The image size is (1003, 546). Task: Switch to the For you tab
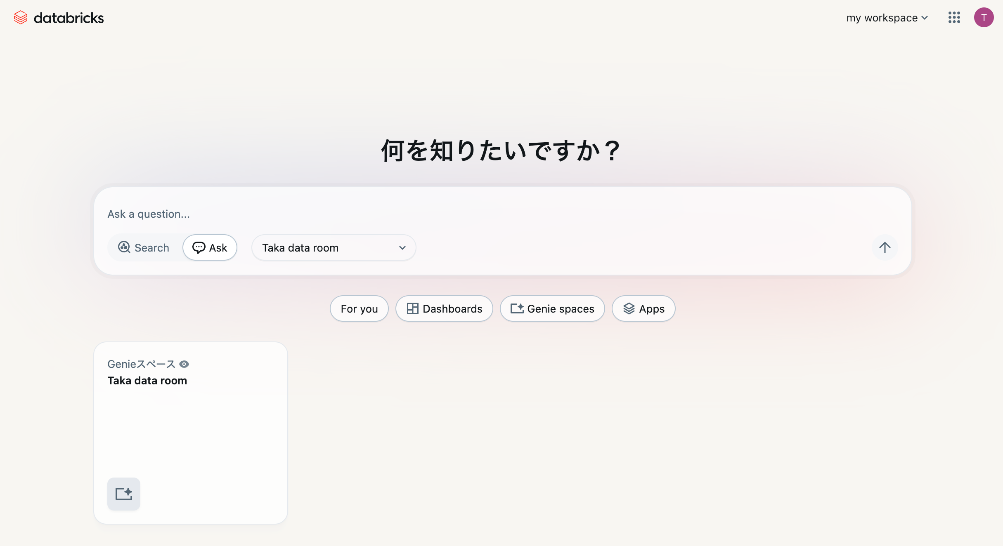tap(359, 308)
